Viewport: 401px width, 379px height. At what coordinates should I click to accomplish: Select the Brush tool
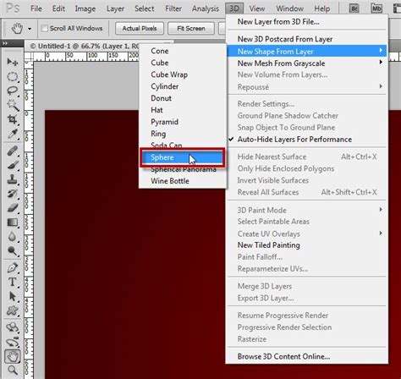(x=13, y=165)
